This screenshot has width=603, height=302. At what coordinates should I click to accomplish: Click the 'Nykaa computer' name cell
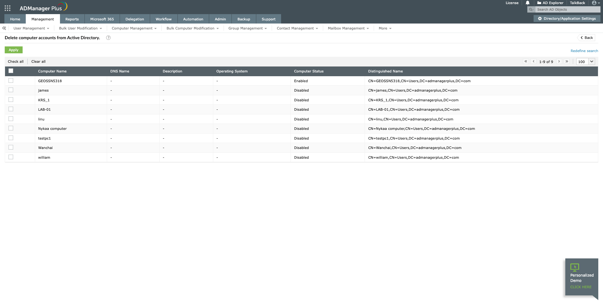52,129
